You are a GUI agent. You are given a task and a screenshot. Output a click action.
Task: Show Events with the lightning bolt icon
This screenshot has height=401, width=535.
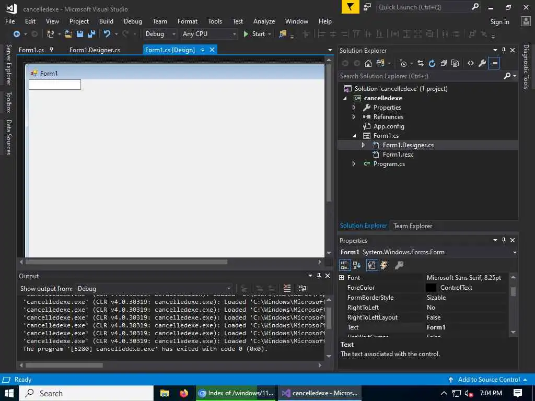pos(384,265)
